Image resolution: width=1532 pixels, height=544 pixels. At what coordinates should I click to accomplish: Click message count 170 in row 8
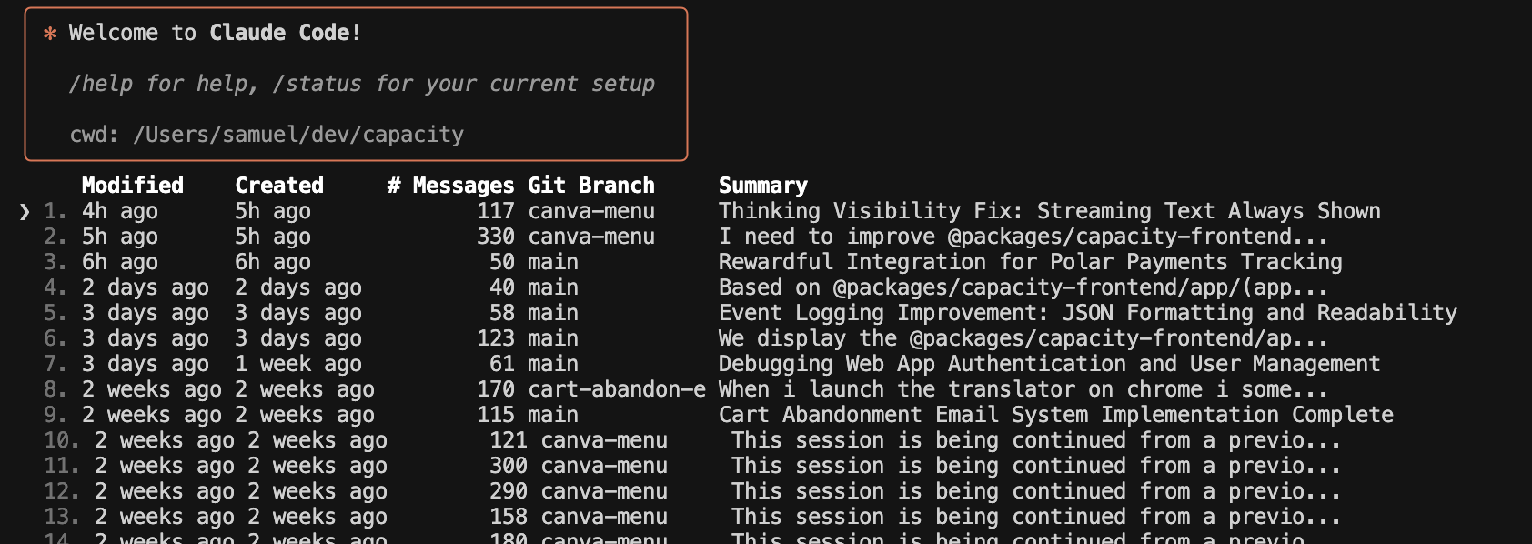tap(496, 389)
